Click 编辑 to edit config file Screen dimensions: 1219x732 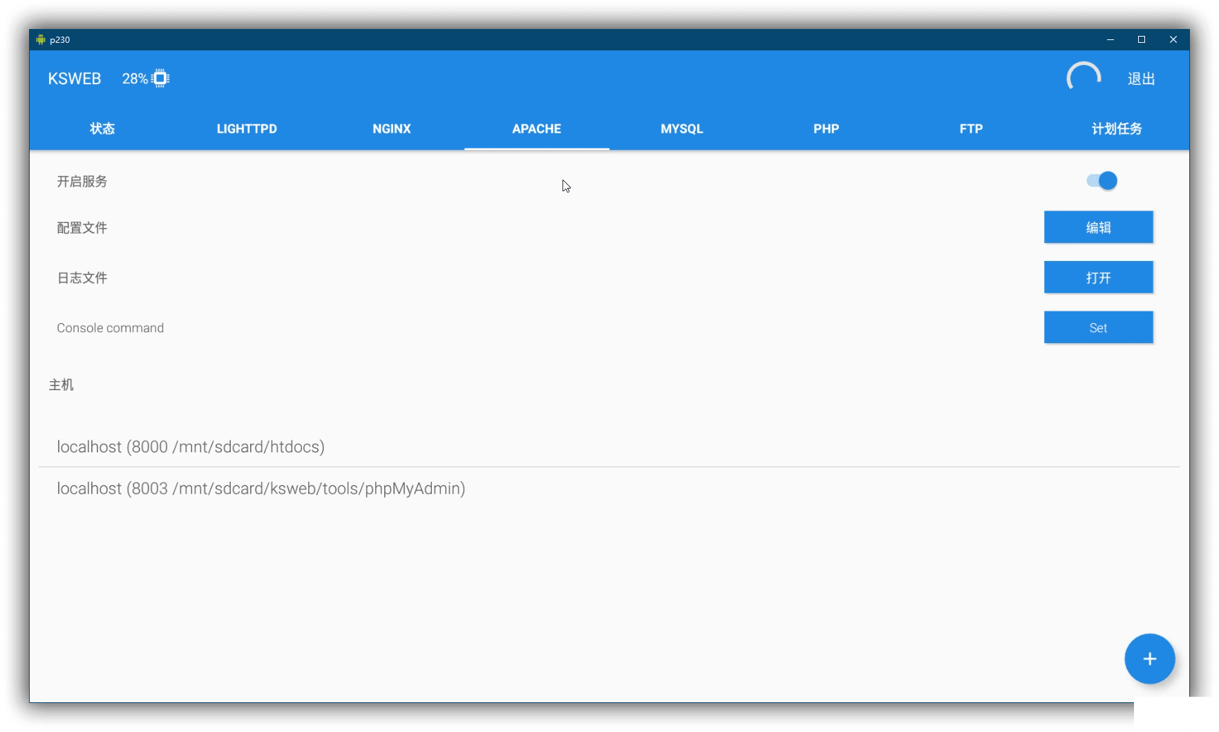[x=1098, y=227]
